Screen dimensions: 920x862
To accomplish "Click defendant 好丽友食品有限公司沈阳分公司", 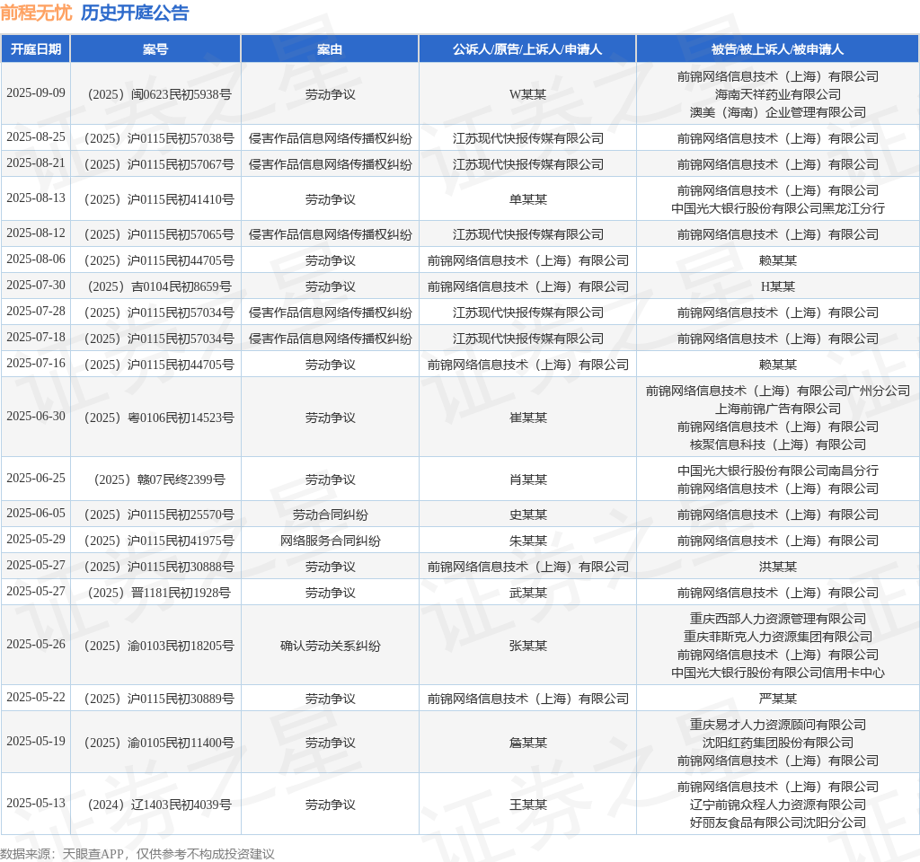I will click(777, 822).
